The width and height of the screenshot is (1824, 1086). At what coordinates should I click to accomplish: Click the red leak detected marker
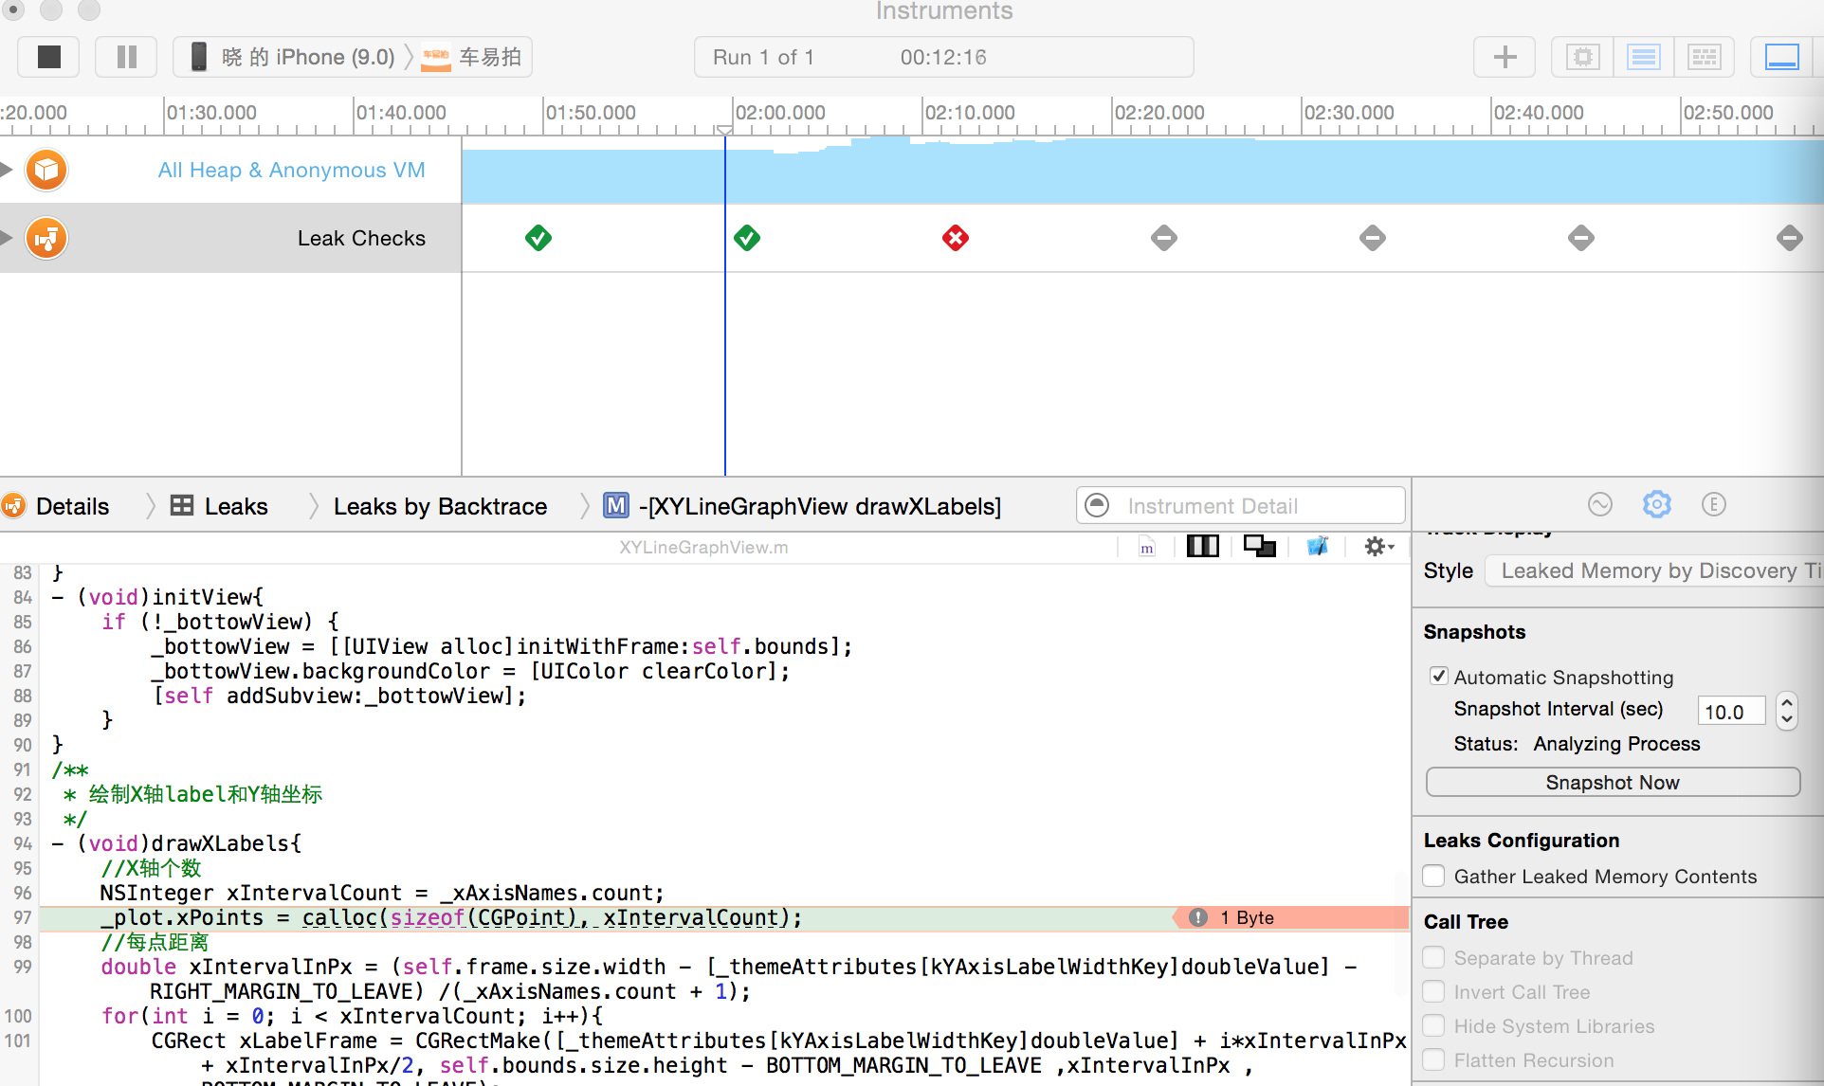click(956, 238)
